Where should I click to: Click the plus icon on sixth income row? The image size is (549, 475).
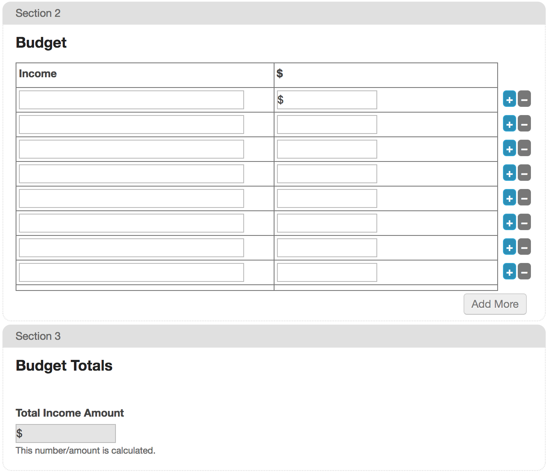coord(509,222)
